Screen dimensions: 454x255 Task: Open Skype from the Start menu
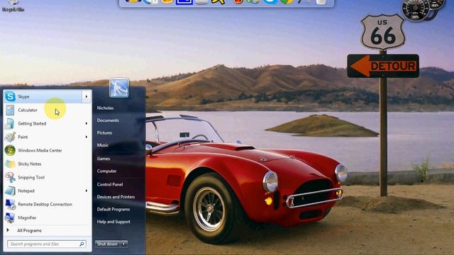(x=43, y=96)
